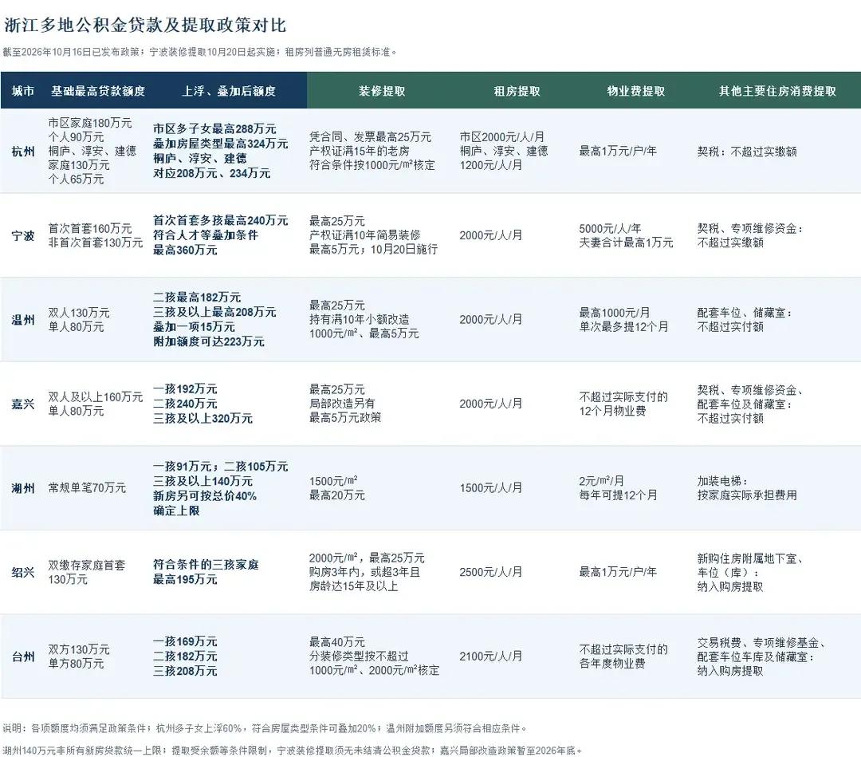The image size is (861, 757).
Task: Click 2元/㎡/月 property fee cell
Action: (601, 481)
